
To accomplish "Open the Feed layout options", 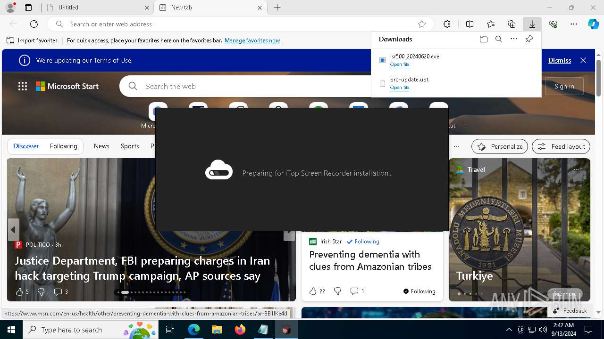I will click(x=561, y=146).
